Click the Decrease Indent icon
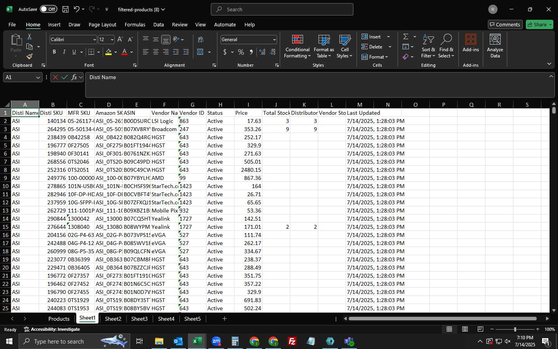The height and width of the screenshot is (349, 558). 176,52
